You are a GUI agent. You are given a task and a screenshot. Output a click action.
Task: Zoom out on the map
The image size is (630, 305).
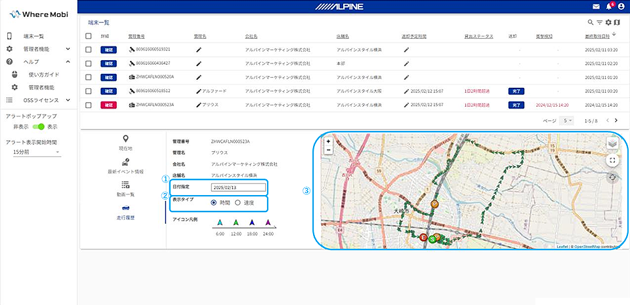(328, 149)
